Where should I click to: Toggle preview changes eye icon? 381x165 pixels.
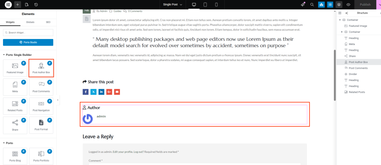point(348,4)
